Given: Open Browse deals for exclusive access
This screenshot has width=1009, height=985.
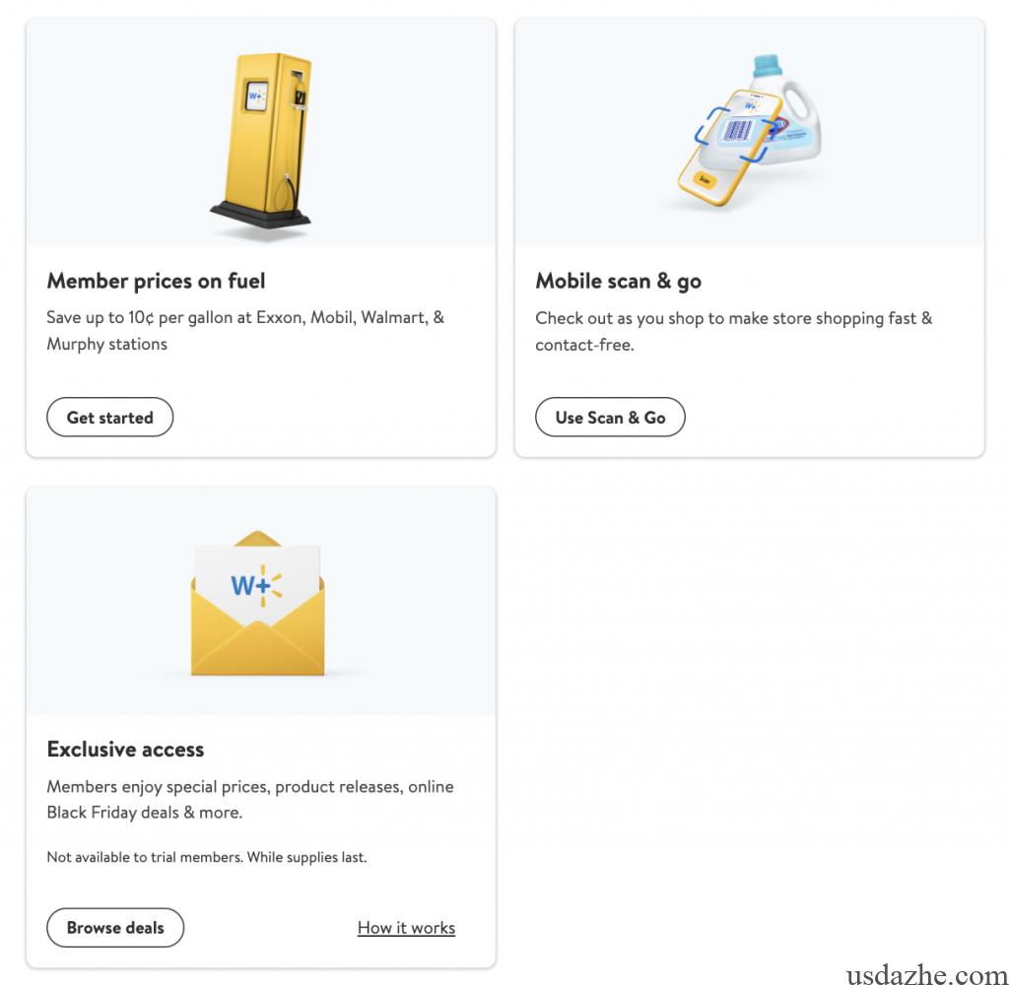Looking at the screenshot, I should (115, 927).
